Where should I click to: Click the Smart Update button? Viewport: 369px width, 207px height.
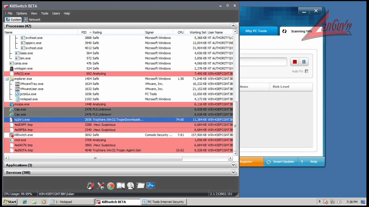[280, 162]
